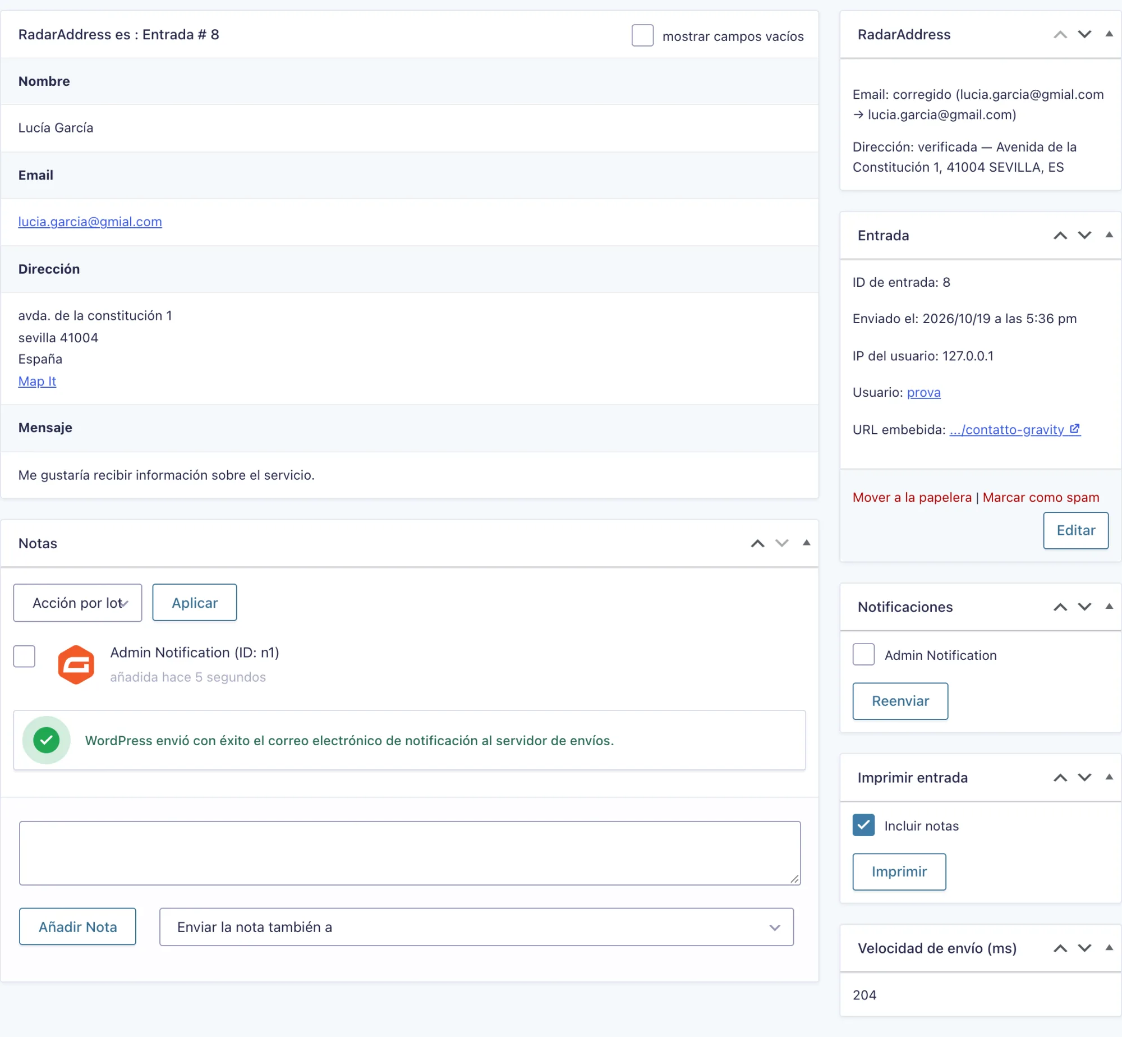The width and height of the screenshot is (1122, 1037).
Task: Collapse the Entrada panel toggle triangle
Action: click(x=1109, y=235)
